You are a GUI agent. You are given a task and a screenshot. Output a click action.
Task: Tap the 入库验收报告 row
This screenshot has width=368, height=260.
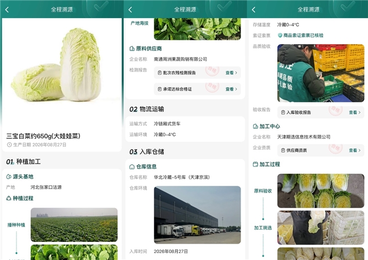321,113
